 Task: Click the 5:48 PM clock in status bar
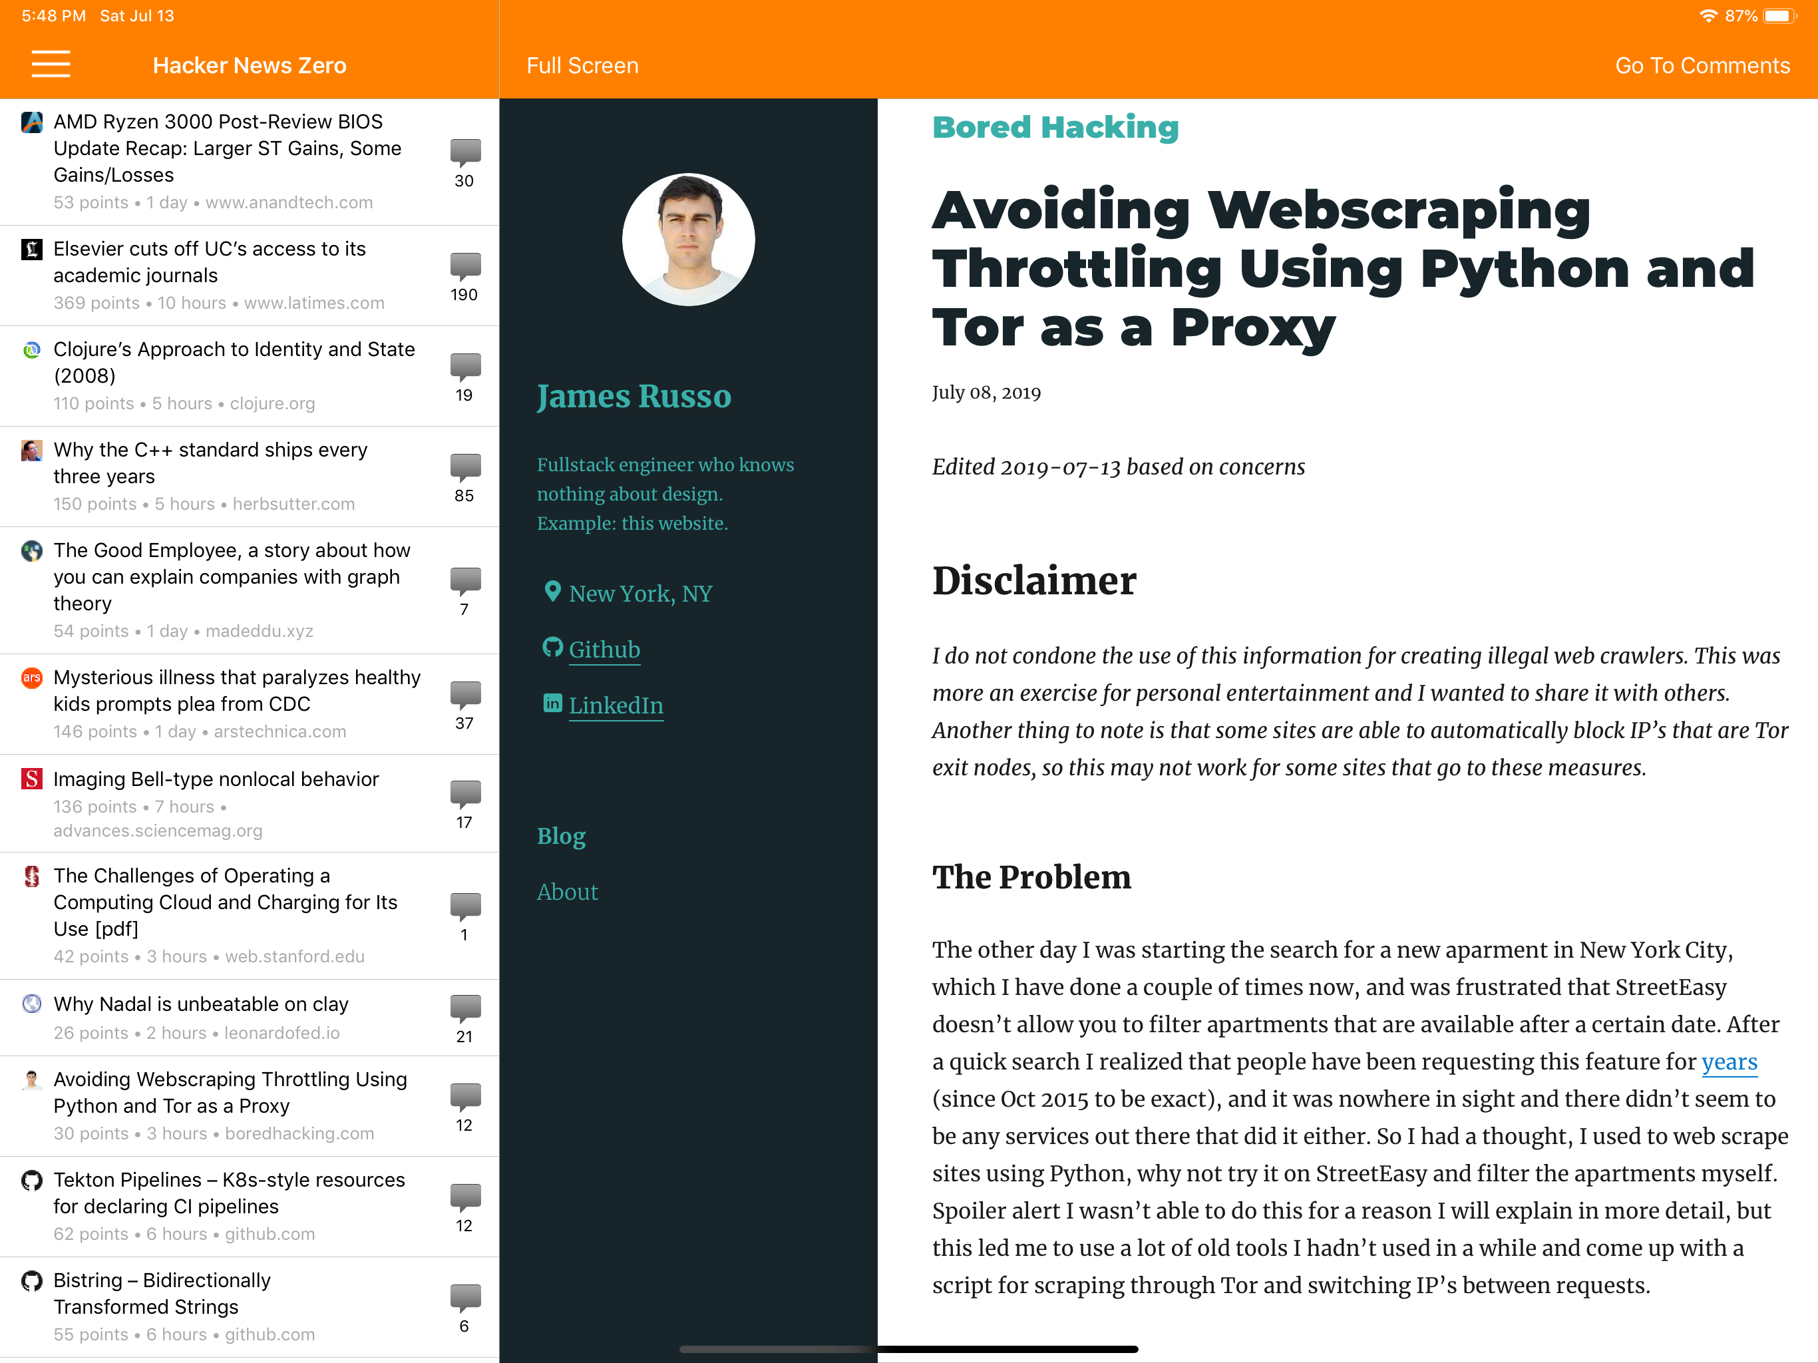tap(53, 15)
